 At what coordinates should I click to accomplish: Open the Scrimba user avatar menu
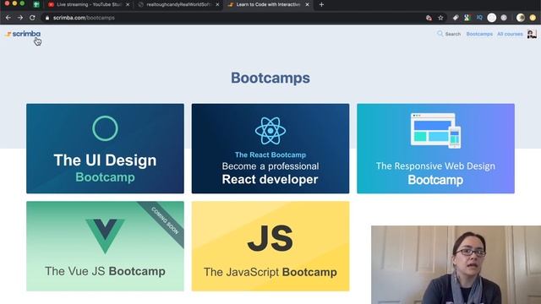532,34
